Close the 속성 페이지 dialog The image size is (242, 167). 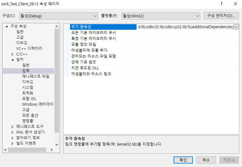pos(235,4)
